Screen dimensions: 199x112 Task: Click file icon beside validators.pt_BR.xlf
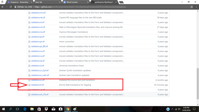29,46
